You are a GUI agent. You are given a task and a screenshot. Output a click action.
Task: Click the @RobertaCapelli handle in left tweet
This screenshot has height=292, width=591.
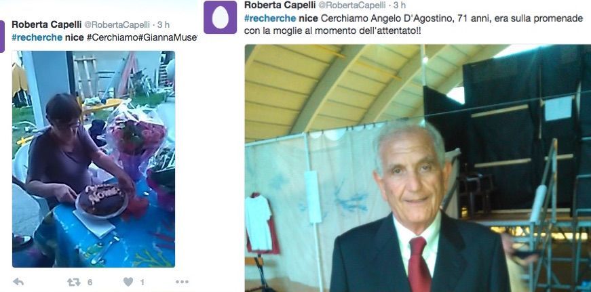pos(117,25)
